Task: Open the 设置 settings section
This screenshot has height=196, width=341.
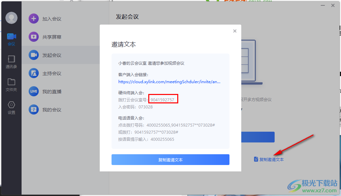Action: click(x=11, y=107)
